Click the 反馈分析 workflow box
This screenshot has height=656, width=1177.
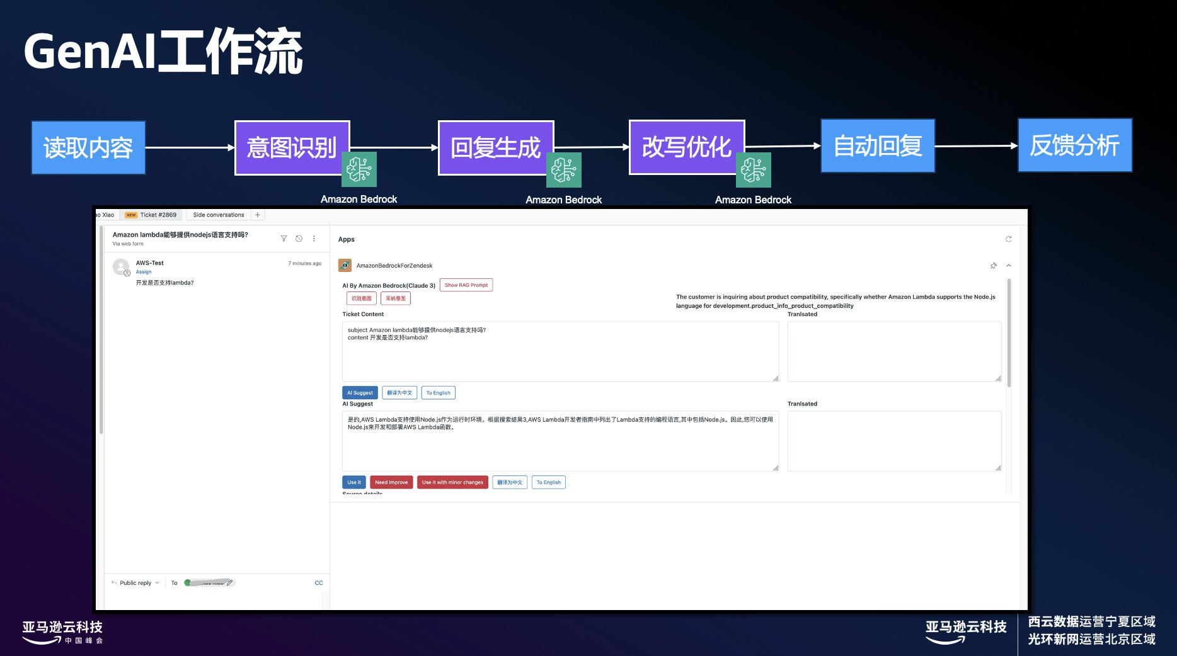(1075, 145)
